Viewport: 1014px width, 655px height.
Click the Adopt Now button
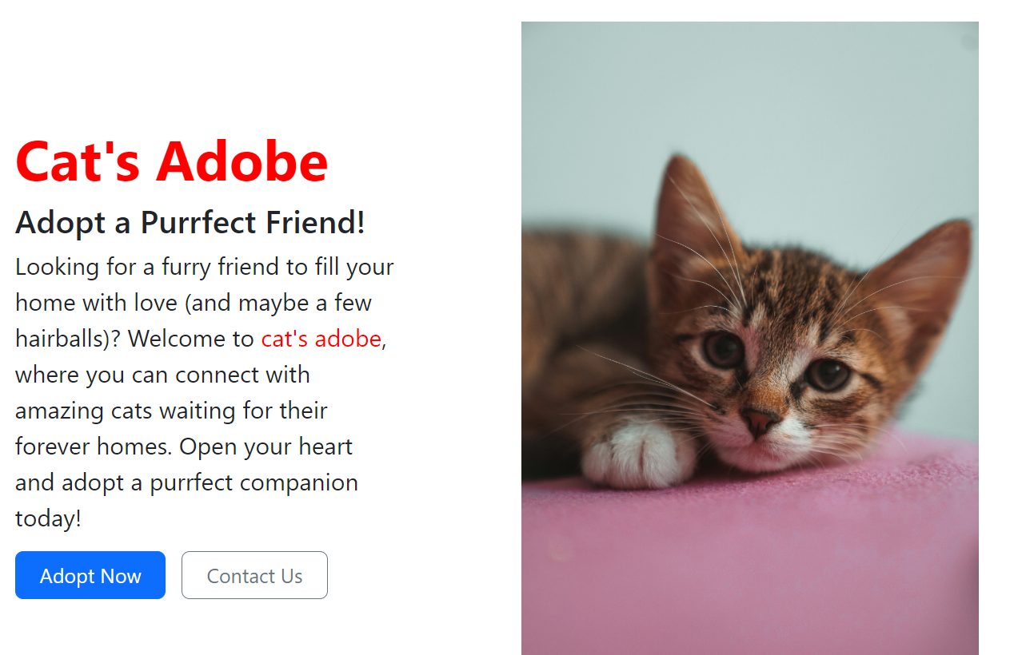click(x=90, y=575)
